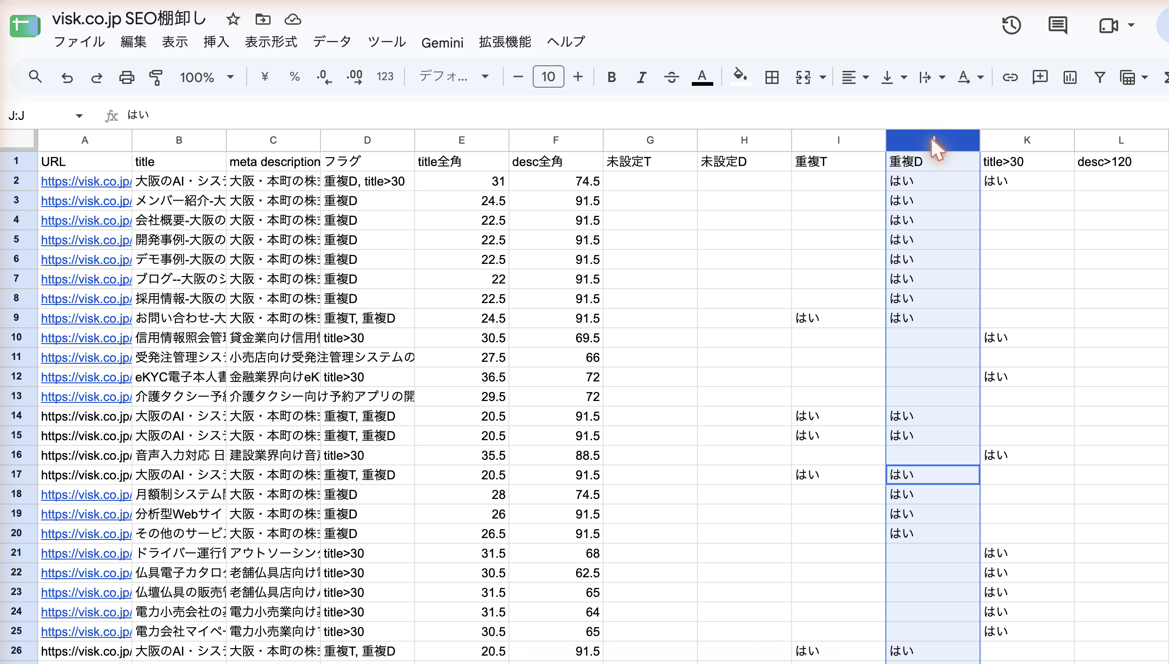This screenshot has height=664, width=1169.
Task: Open the Gemini menu
Action: point(442,43)
